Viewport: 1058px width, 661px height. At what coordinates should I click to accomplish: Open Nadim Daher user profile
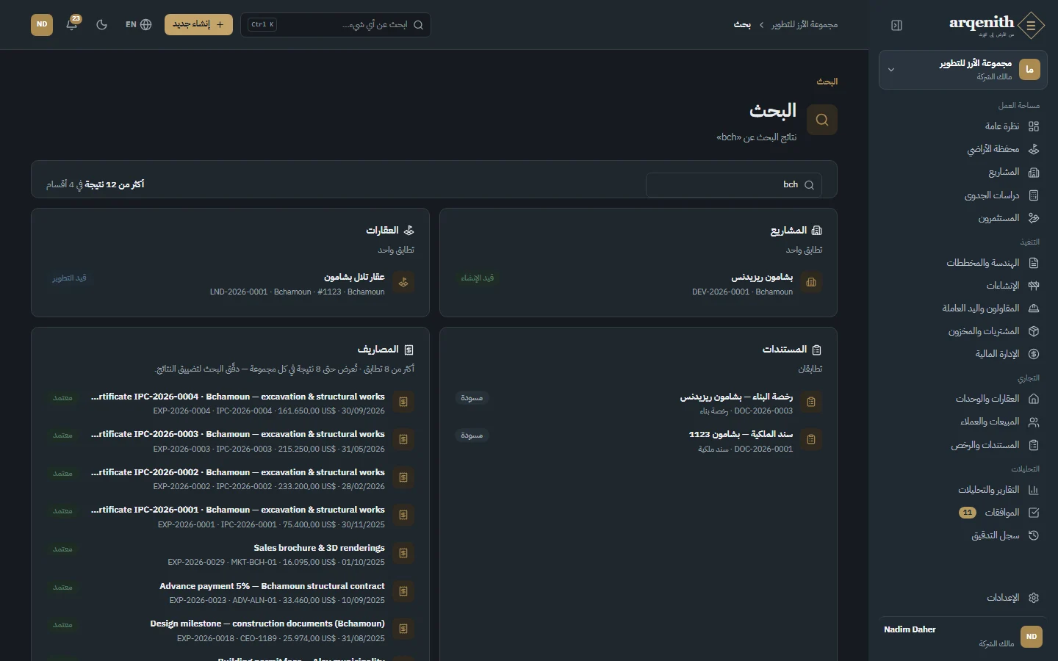click(962, 636)
